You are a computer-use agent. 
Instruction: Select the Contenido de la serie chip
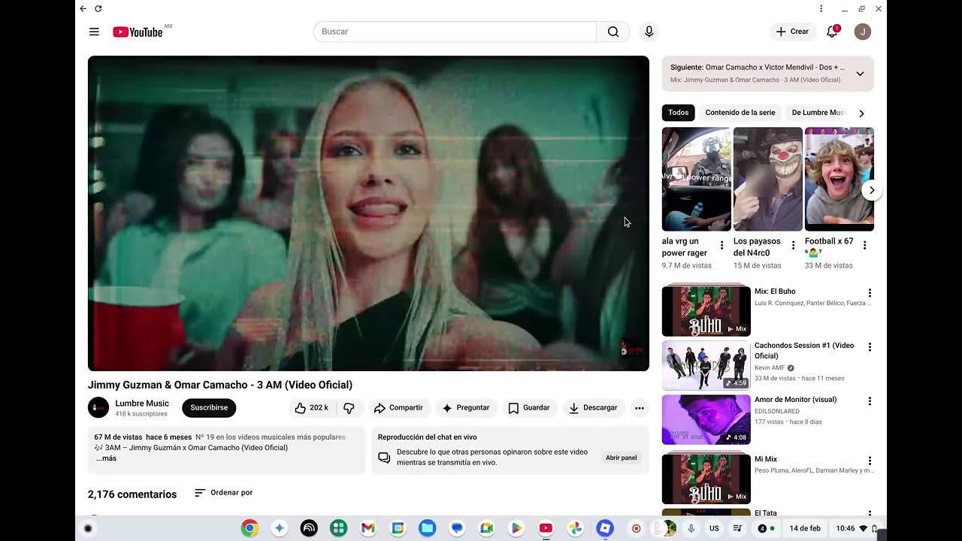click(740, 113)
